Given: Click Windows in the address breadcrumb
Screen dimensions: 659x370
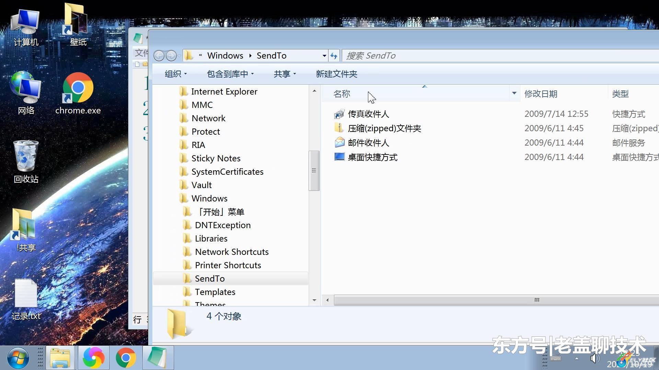Looking at the screenshot, I should tap(225, 56).
